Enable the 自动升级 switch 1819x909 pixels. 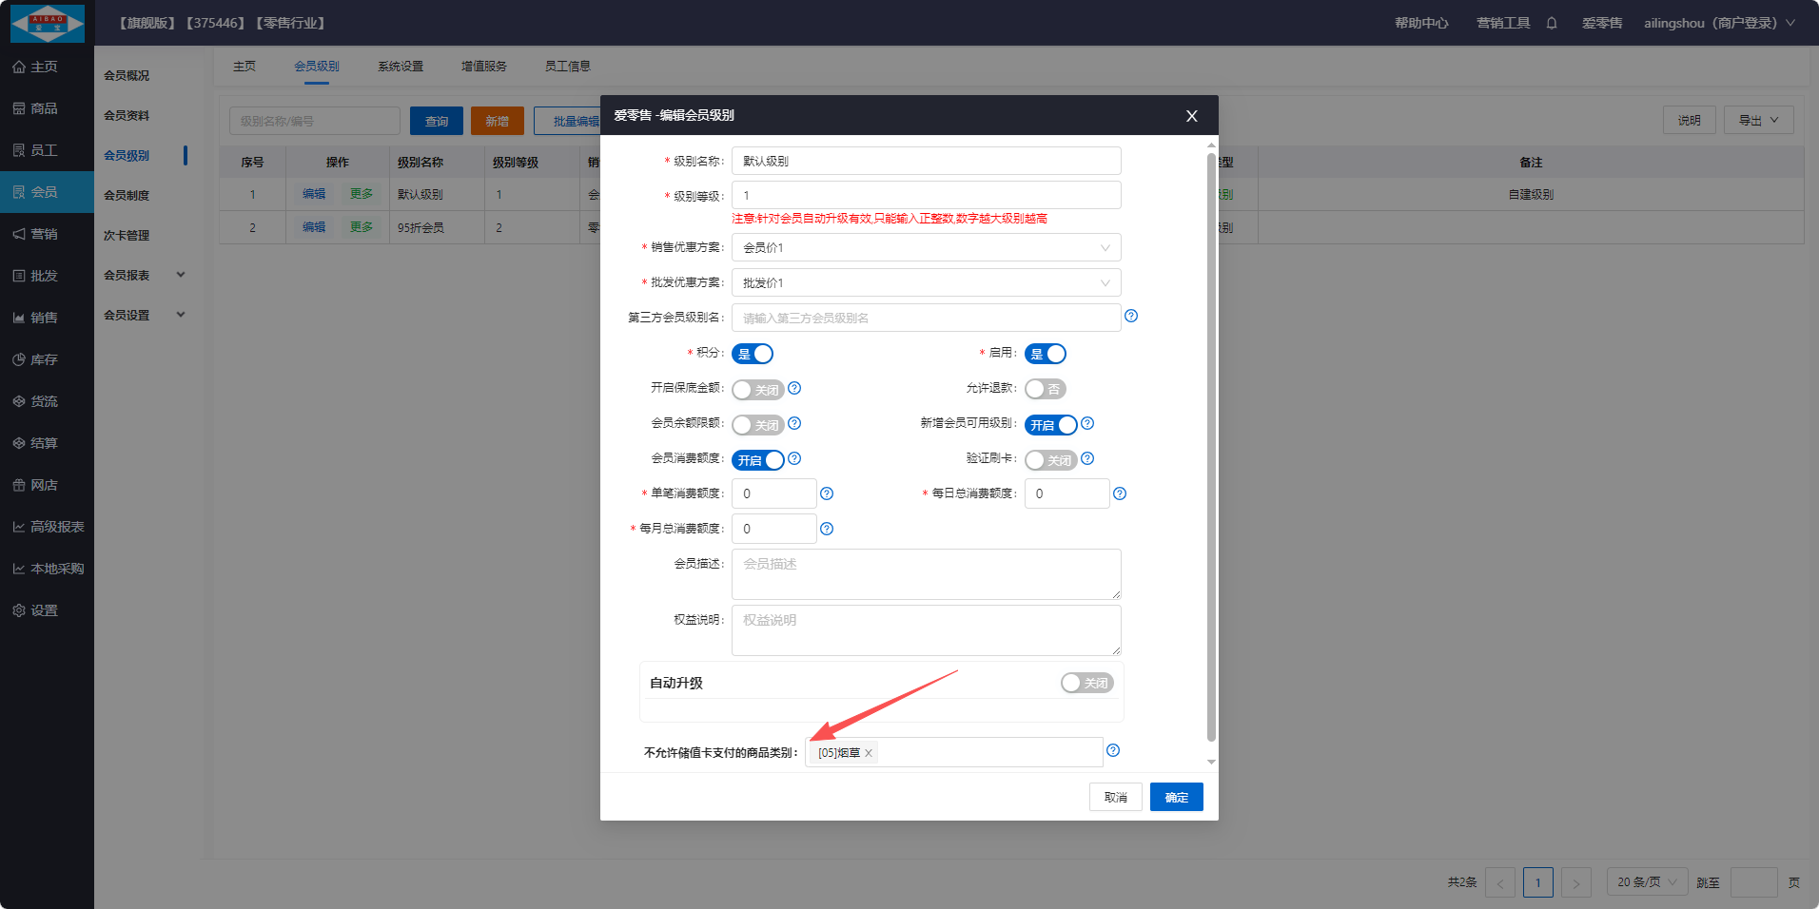coord(1086,683)
